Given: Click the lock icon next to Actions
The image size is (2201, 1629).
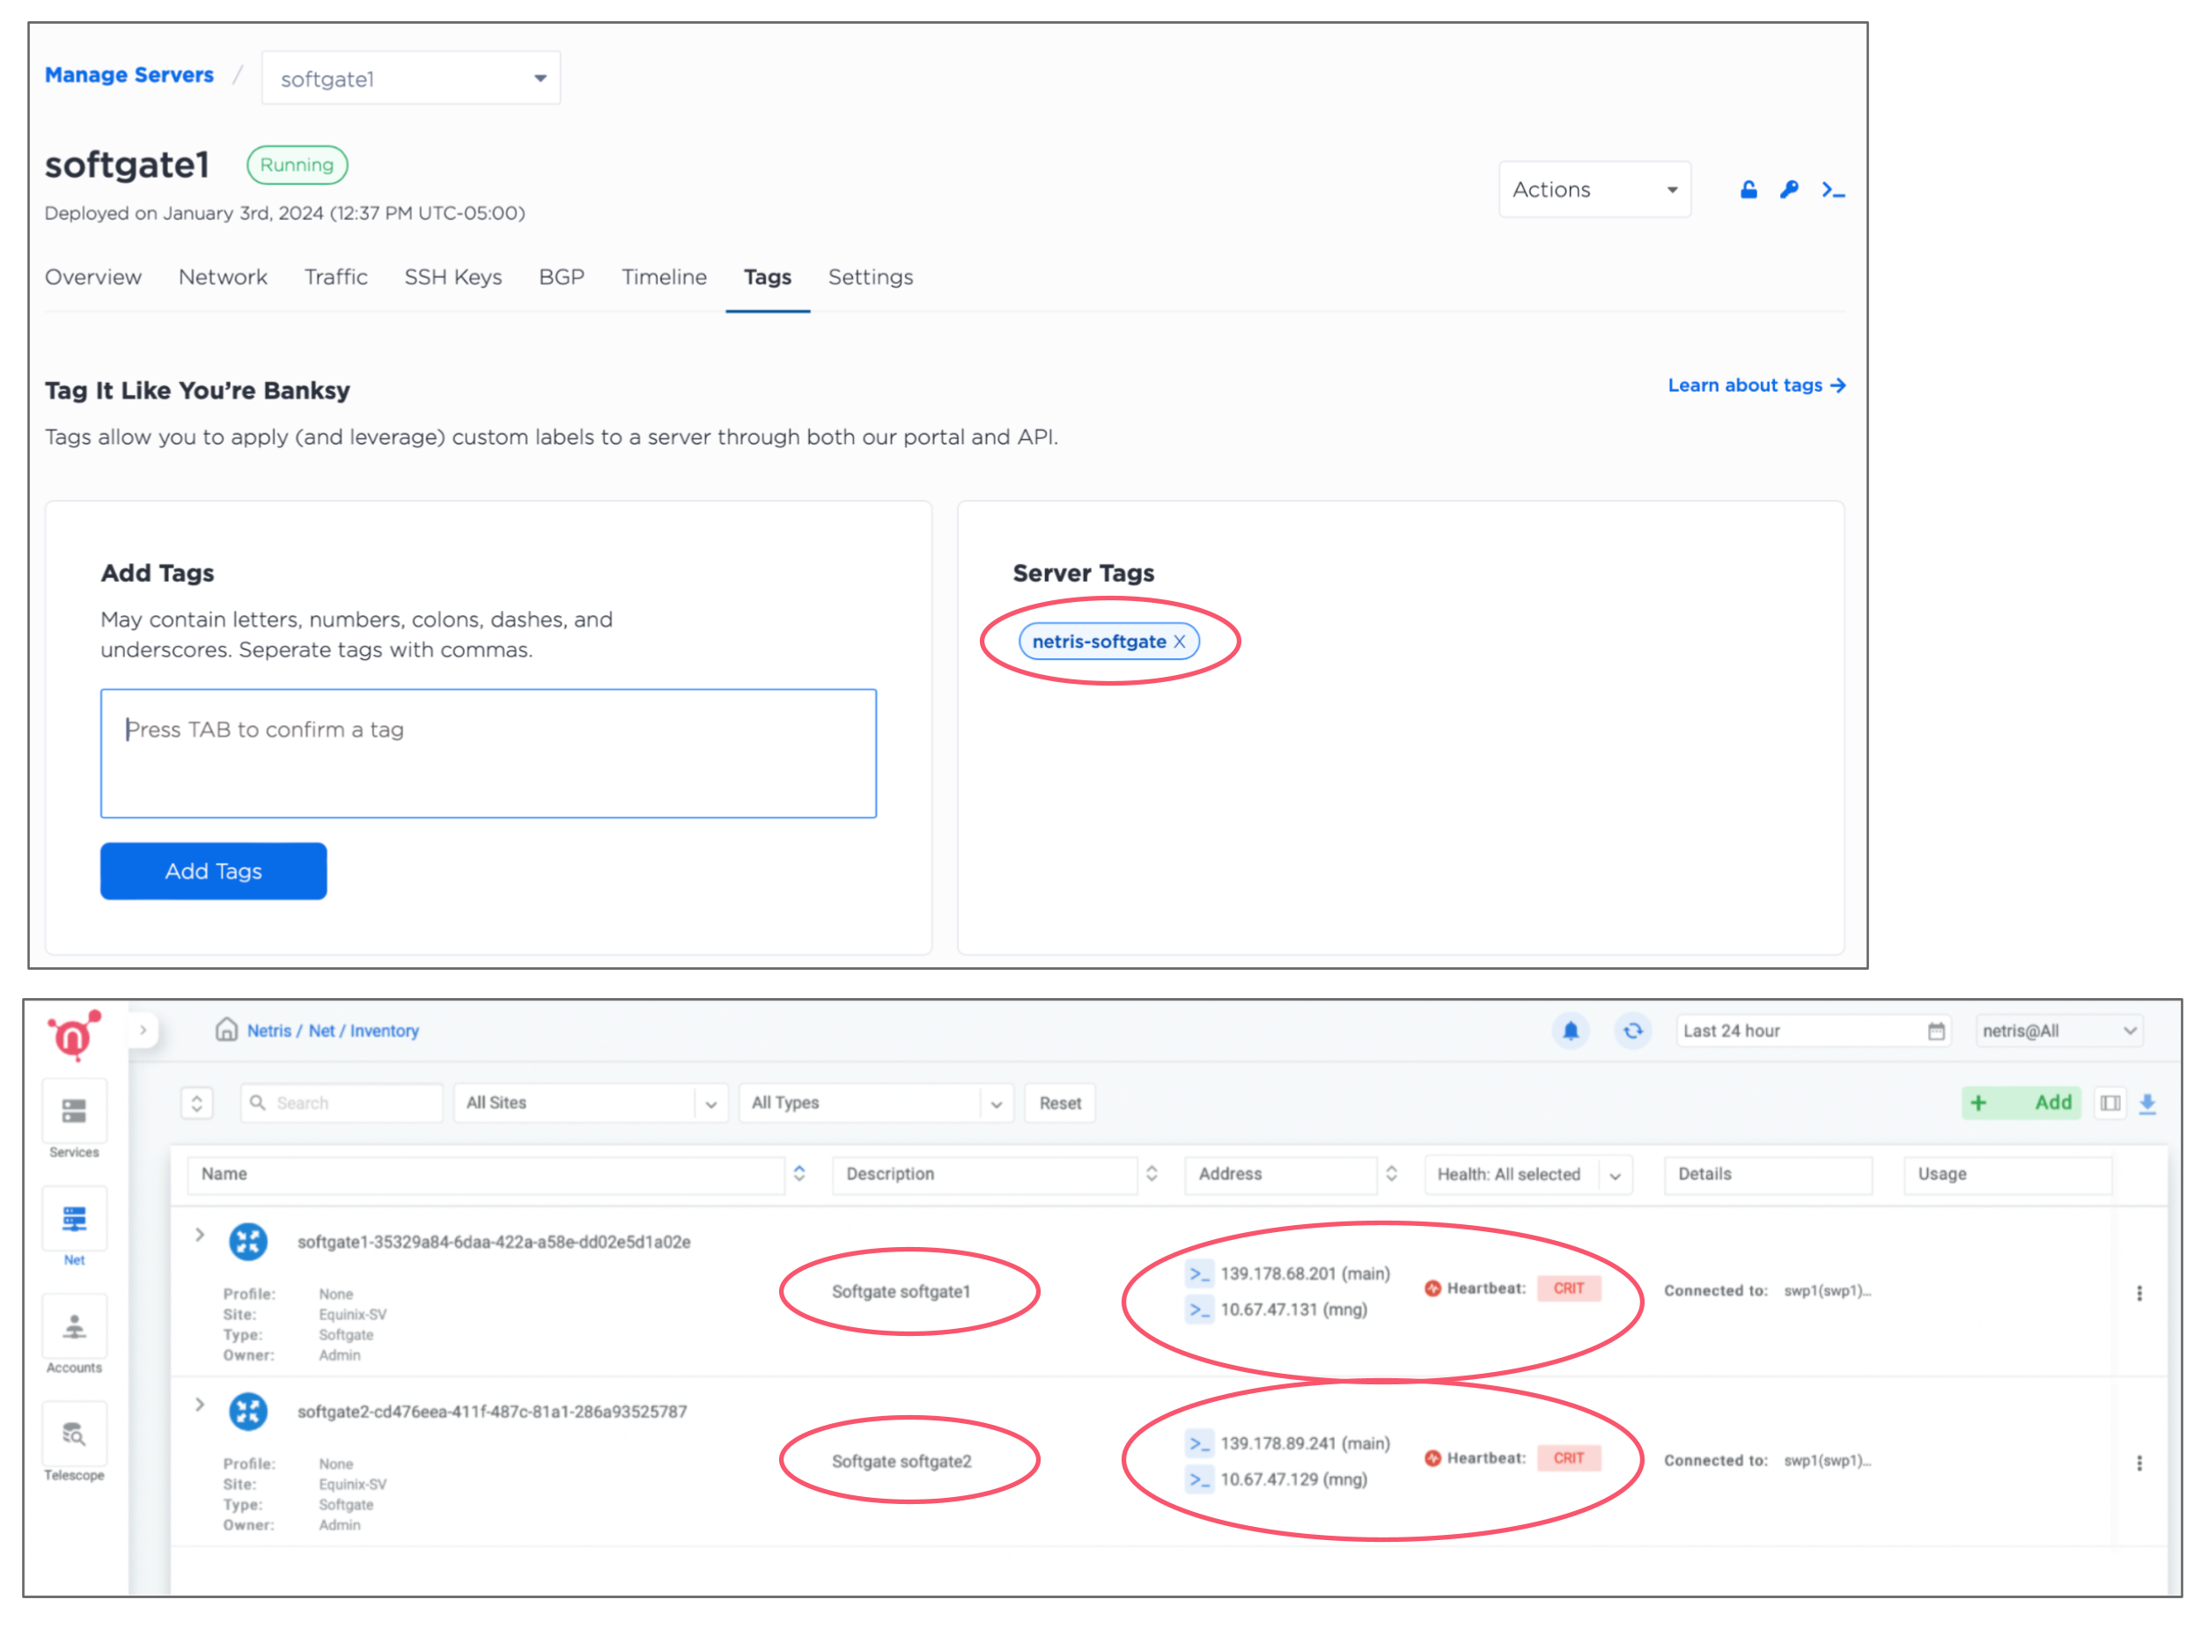Looking at the screenshot, I should click(x=1748, y=189).
